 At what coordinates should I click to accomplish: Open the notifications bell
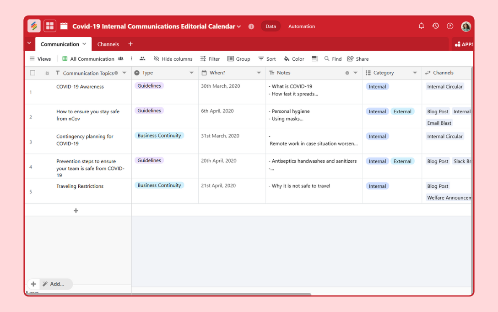421,26
